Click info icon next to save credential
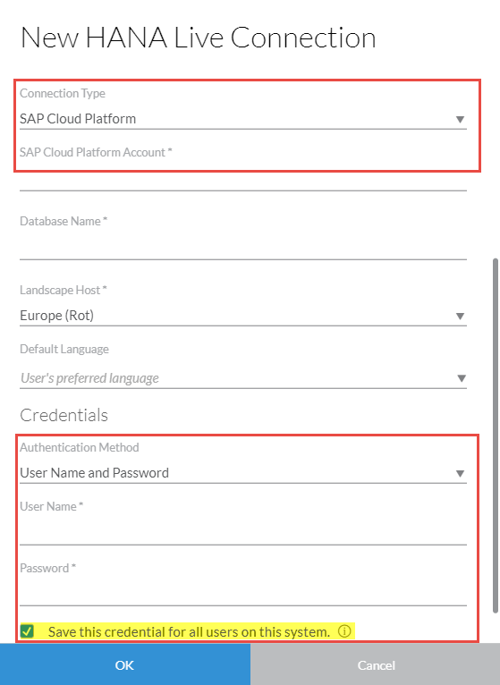The width and height of the screenshot is (500, 685). (344, 631)
